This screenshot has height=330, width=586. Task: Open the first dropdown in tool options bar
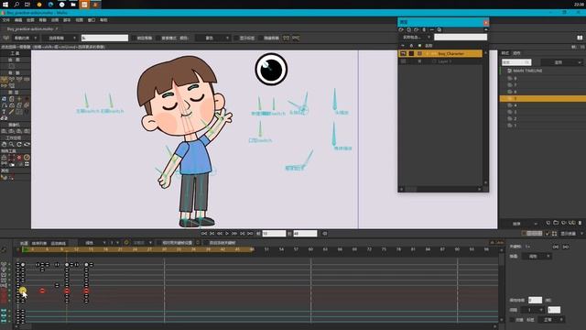click(26, 38)
